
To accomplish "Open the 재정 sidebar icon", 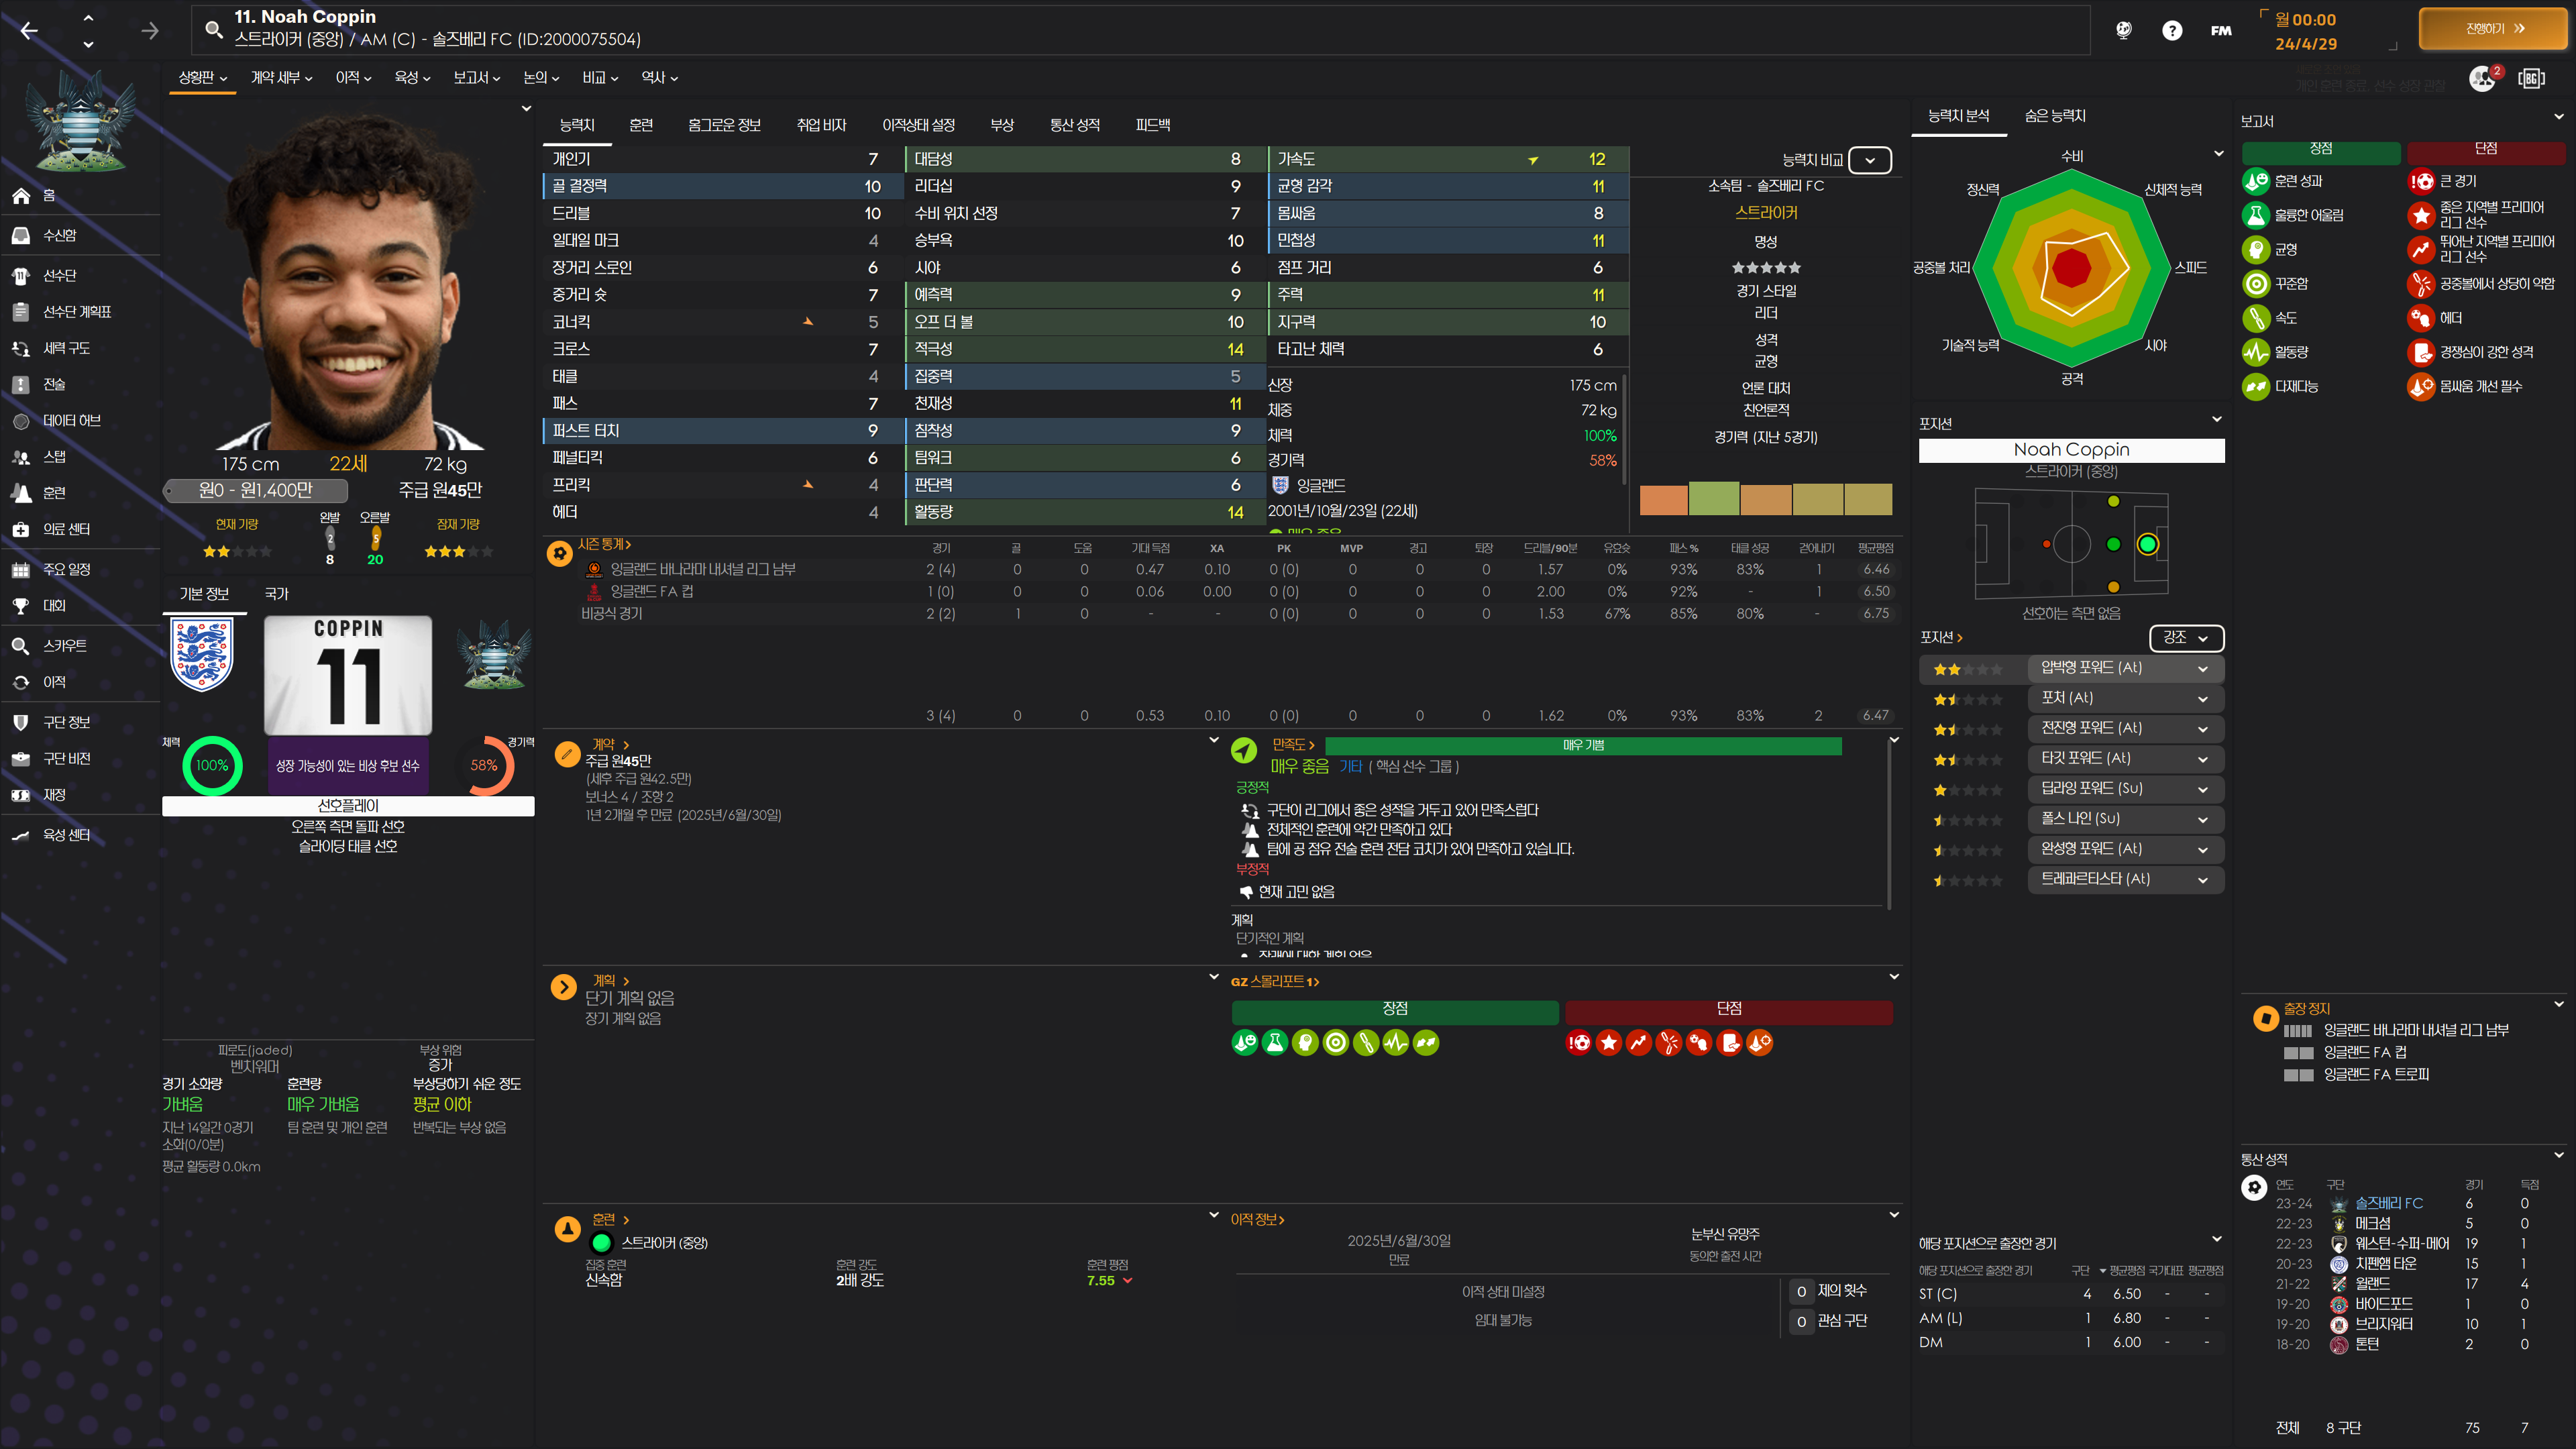I will coord(21,795).
